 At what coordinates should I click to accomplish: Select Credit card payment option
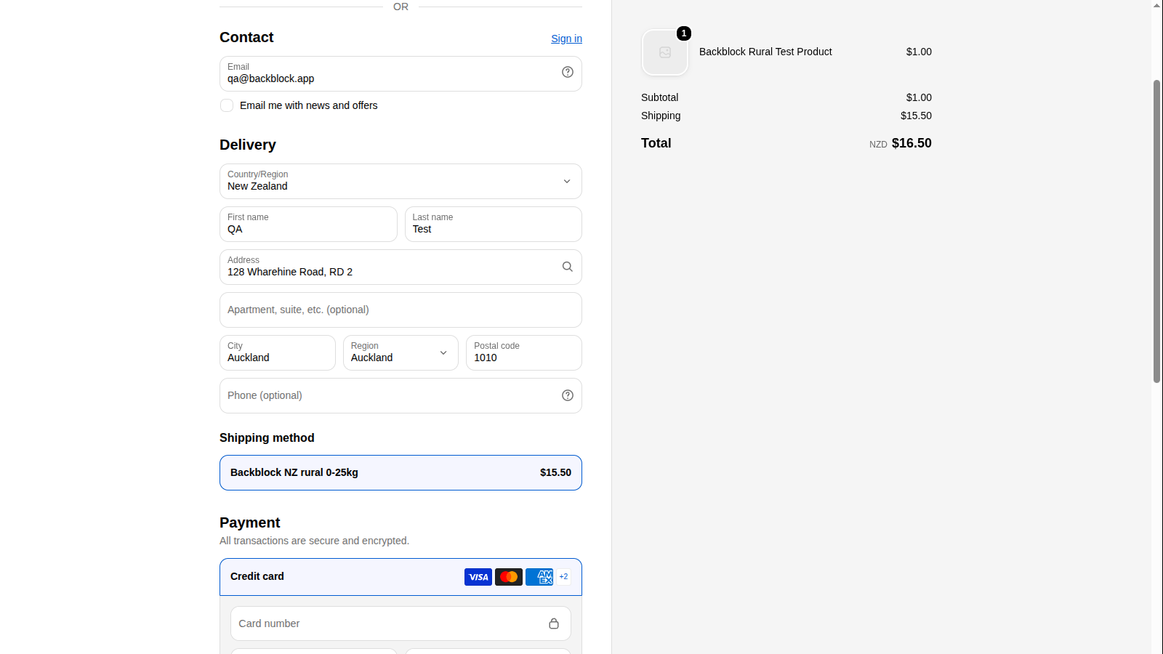pos(401,577)
